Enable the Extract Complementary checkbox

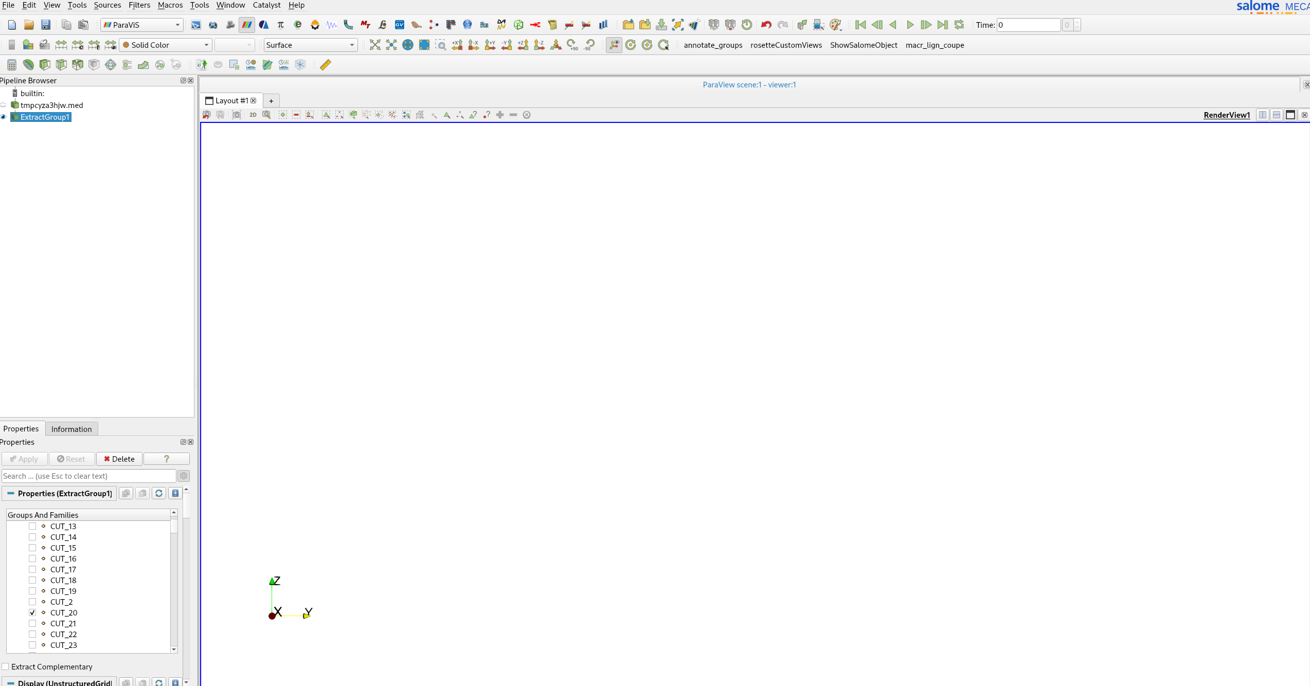(5, 666)
